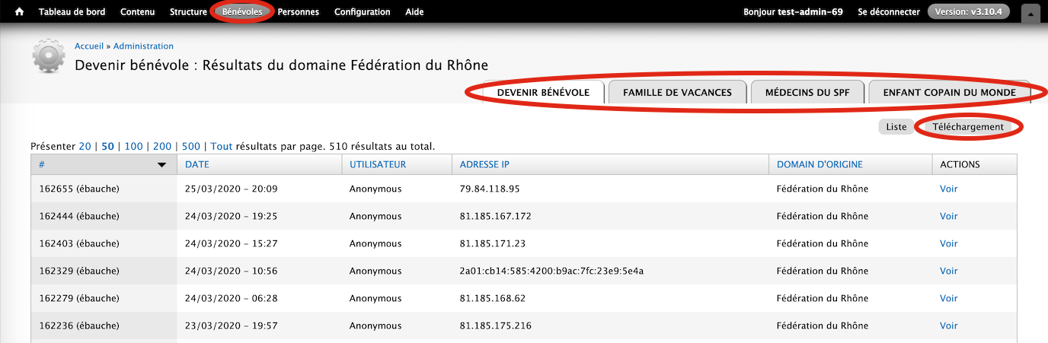Click Se déconnecter to log out
This screenshot has width=1048, height=343.
tap(889, 12)
